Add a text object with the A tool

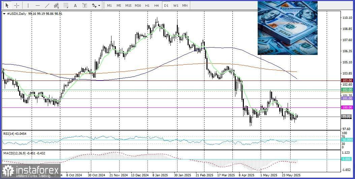coord(75,5)
